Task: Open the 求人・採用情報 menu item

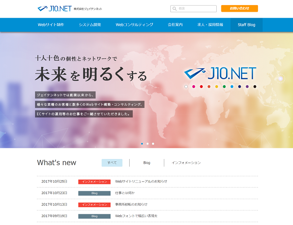Action: (x=210, y=25)
